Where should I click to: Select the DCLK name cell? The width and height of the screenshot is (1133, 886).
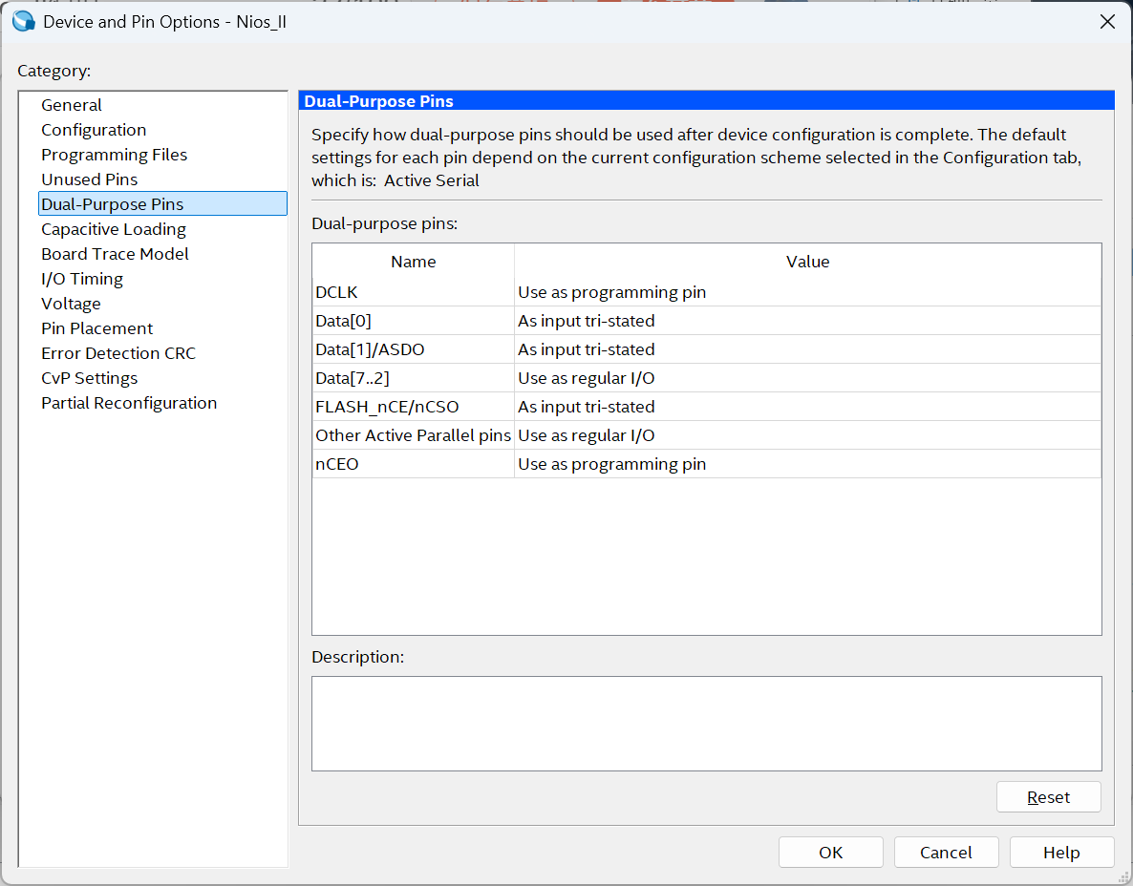coord(414,292)
